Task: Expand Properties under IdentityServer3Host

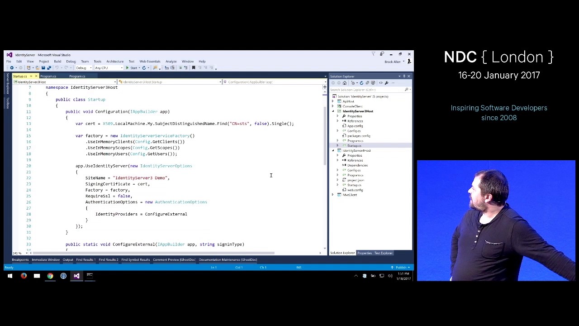Action: point(337,116)
